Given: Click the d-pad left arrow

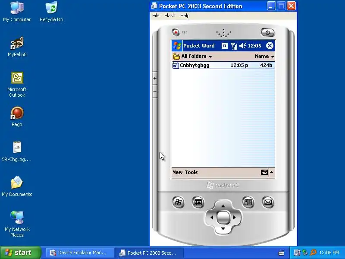Looking at the screenshot, I should point(212,218).
